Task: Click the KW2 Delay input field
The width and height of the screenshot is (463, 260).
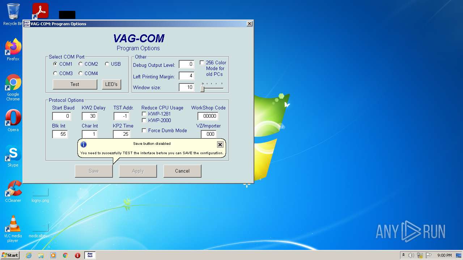Action: 89,116
